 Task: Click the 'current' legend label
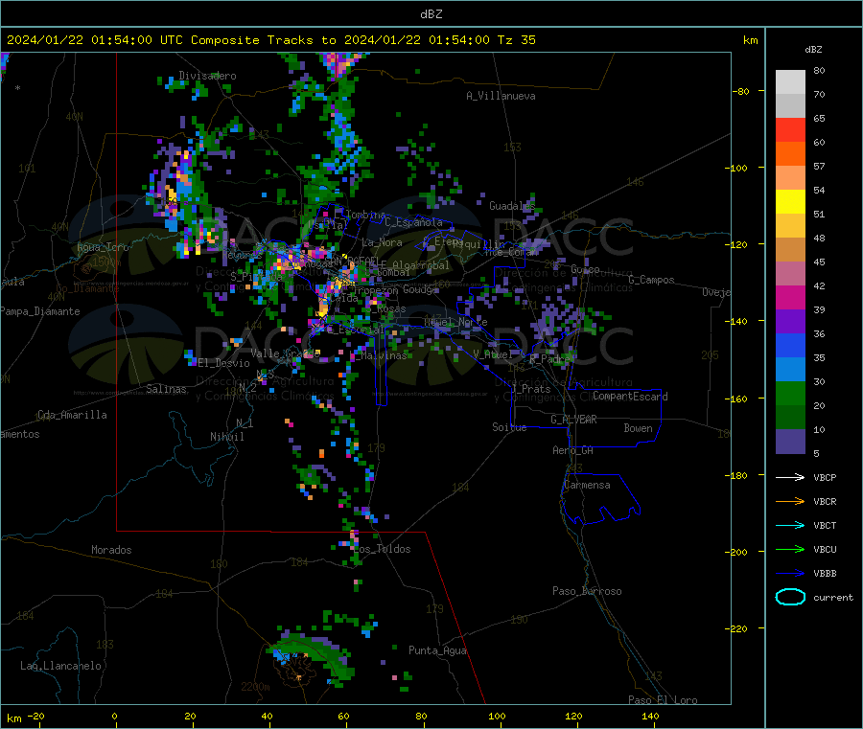833,598
